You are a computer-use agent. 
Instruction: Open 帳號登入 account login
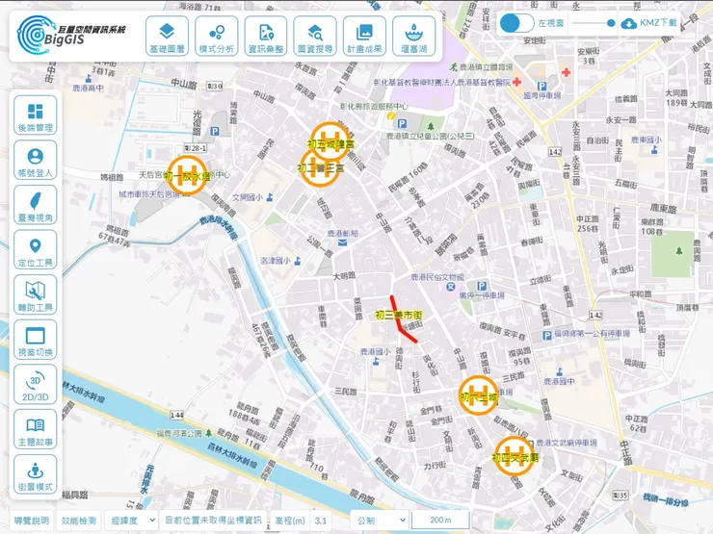click(x=36, y=161)
